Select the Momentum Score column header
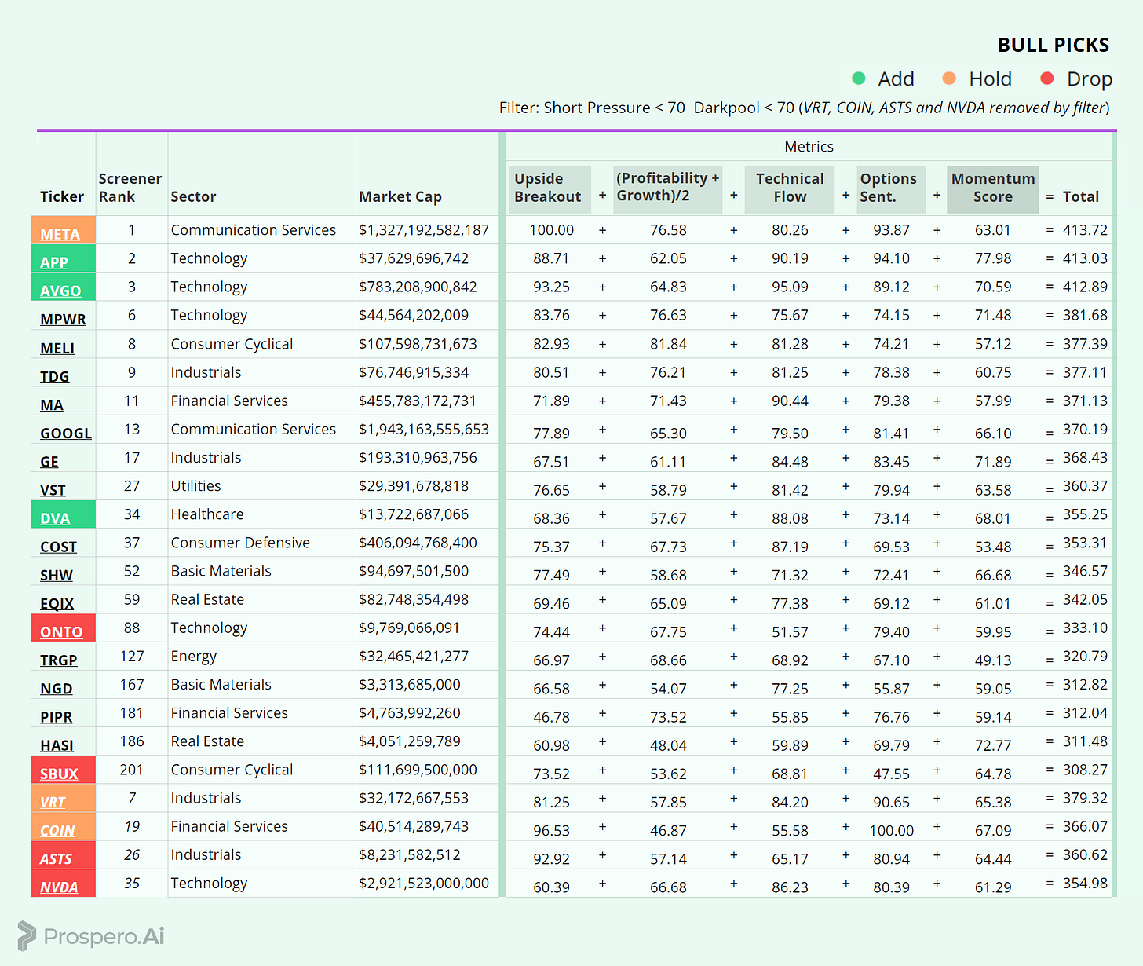1143x966 pixels. pyautogui.click(x=993, y=188)
